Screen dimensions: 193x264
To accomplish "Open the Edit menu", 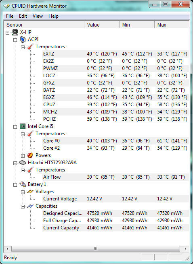I will point(23,16).
